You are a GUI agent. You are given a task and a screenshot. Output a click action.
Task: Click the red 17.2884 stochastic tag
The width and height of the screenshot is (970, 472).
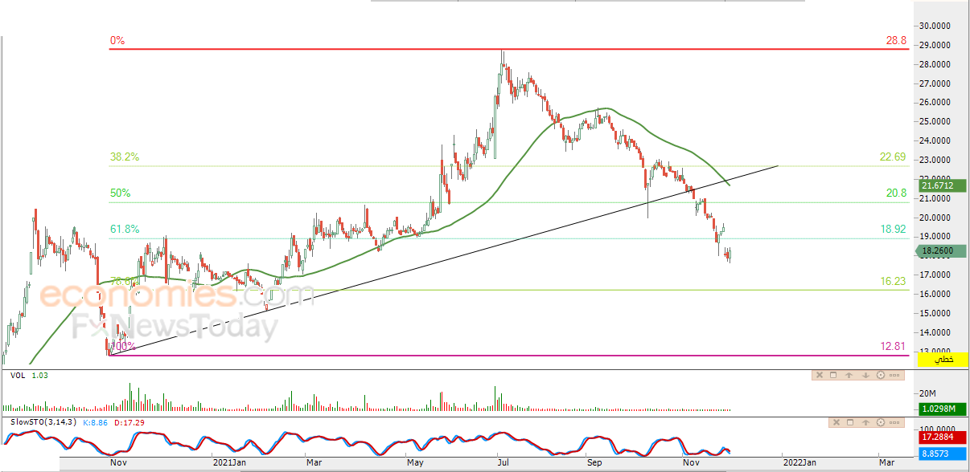pyautogui.click(x=943, y=438)
